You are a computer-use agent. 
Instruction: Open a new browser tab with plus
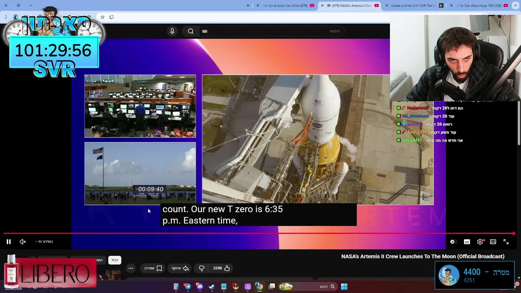point(248,6)
